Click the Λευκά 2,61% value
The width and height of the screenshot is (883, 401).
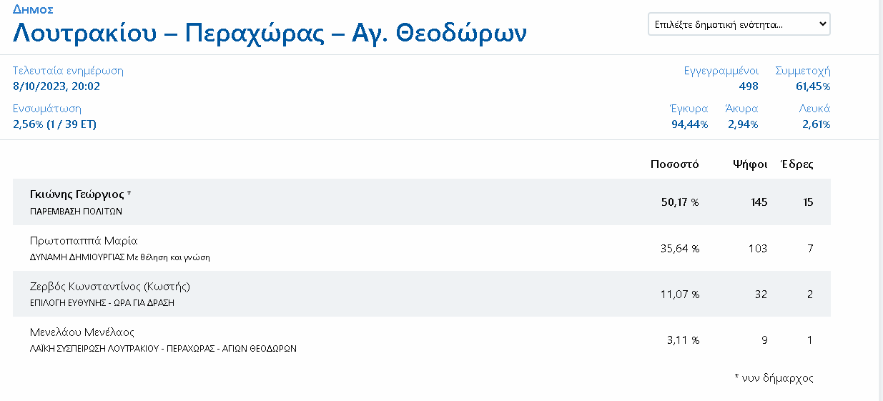pyautogui.click(x=816, y=124)
